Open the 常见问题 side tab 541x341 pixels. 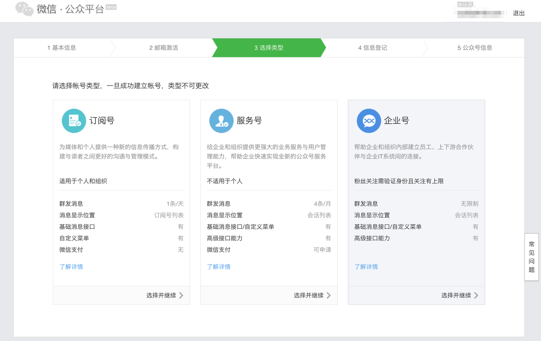click(x=532, y=257)
